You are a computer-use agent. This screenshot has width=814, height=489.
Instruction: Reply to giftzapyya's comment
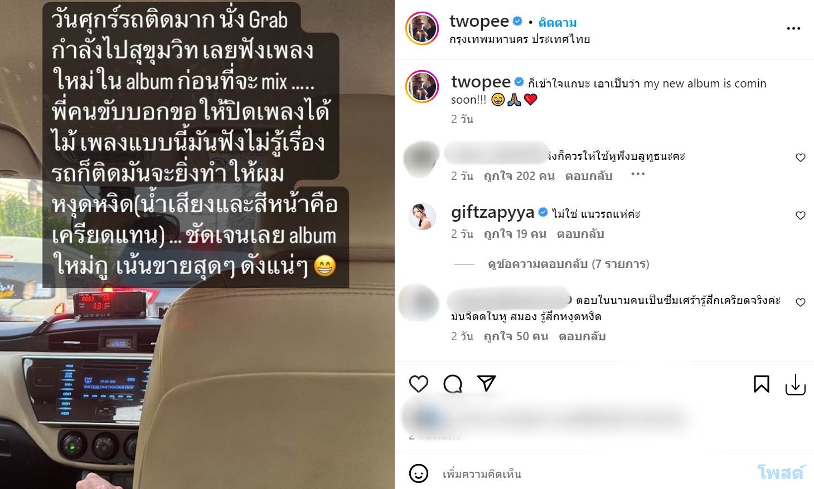(x=580, y=234)
